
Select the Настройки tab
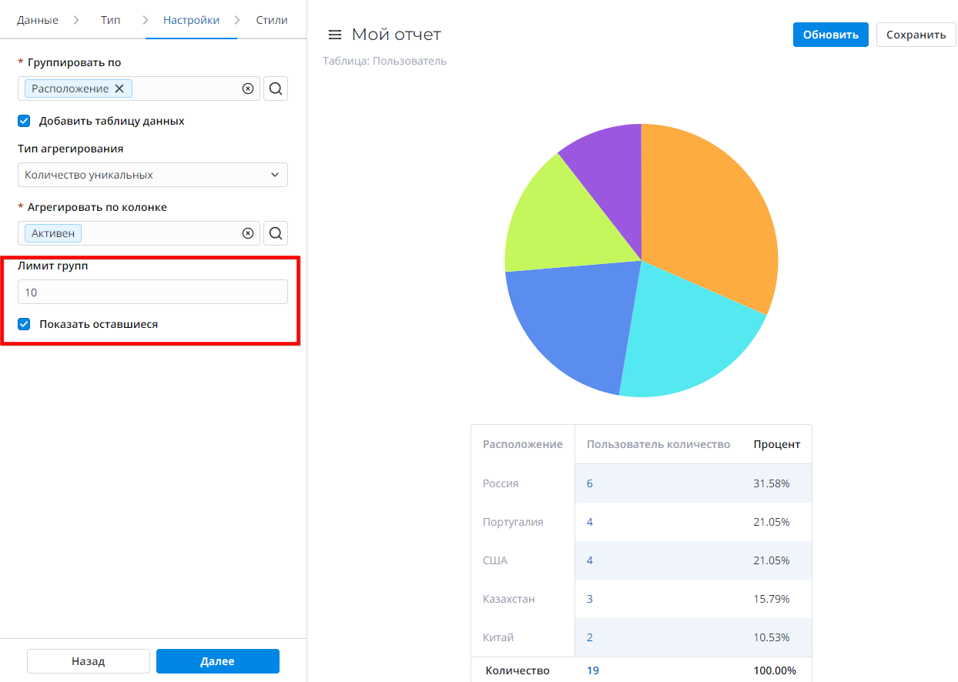coord(191,20)
